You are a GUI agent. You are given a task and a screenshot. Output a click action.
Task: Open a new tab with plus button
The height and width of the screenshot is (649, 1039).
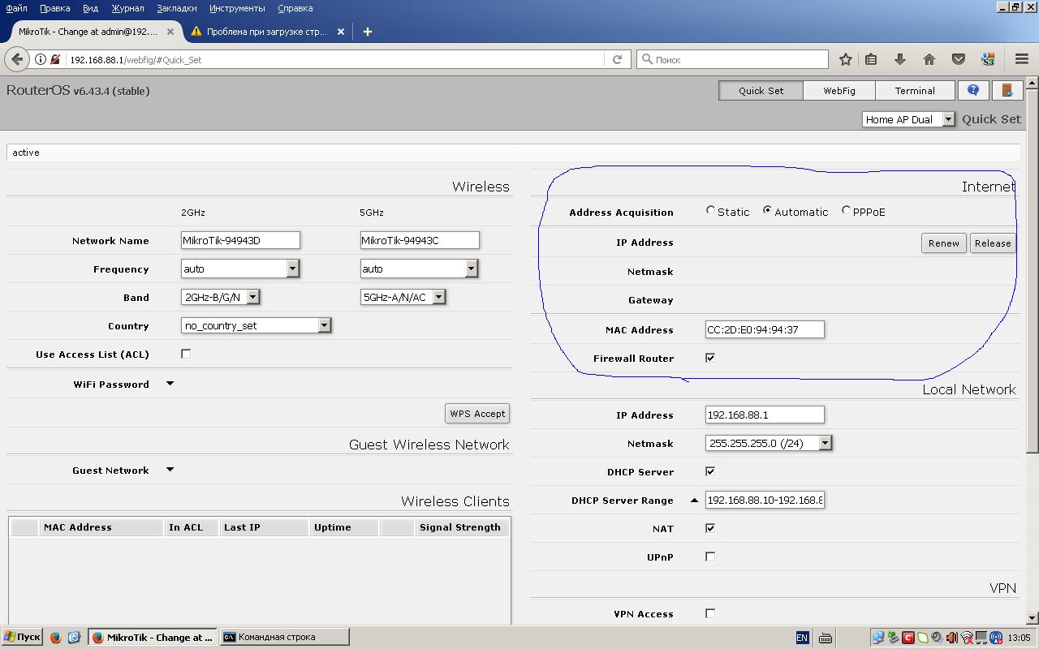click(x=367, y=32)
